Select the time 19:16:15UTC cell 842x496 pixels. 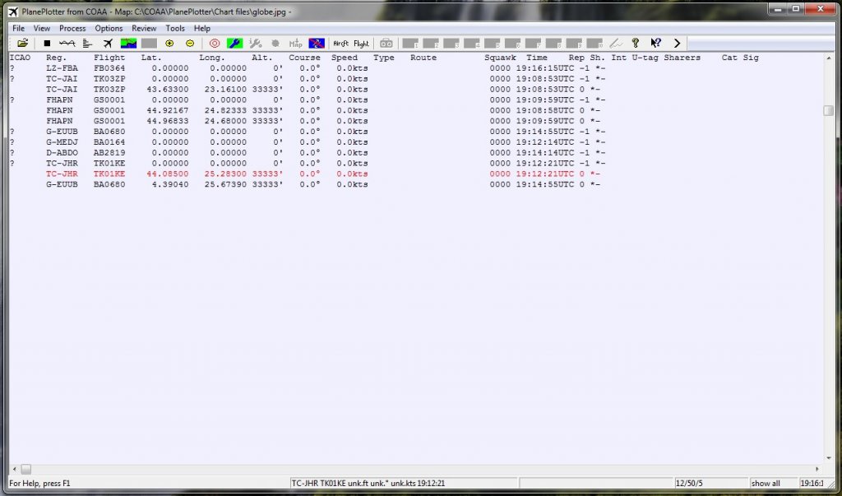click(545, 68)
